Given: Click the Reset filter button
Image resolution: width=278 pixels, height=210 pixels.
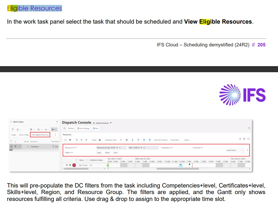Looking at the screenshot, I should click(x=107, y=153).
